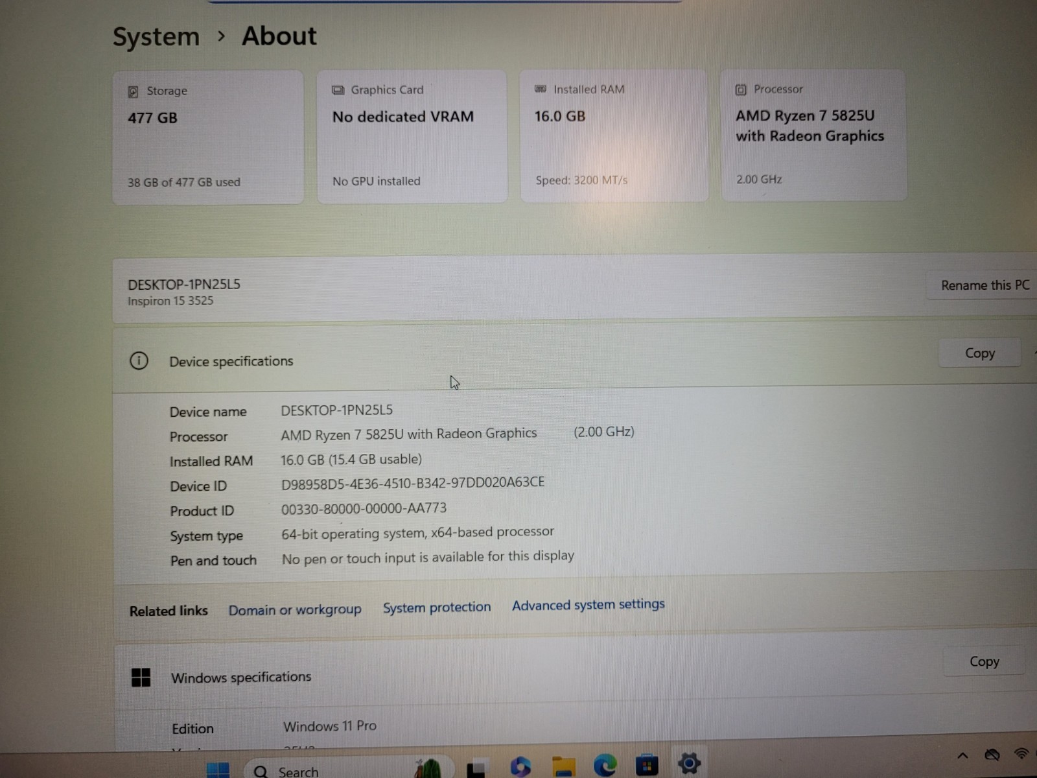Open the Domain or workgroup link
The image size is (1037, 778).
click(295, 609)
